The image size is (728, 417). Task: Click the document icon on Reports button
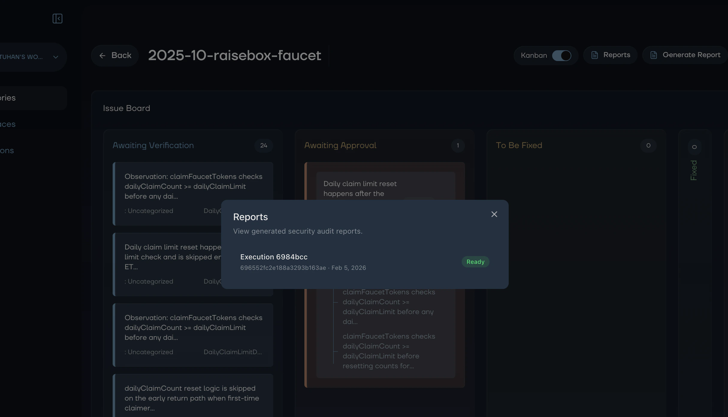tap(594, 55)
